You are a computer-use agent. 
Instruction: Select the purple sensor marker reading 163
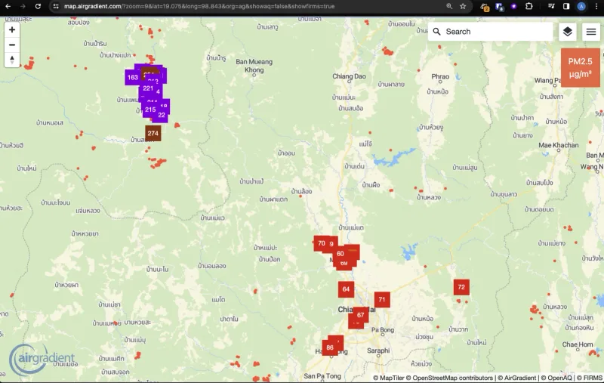coord(132,77)
